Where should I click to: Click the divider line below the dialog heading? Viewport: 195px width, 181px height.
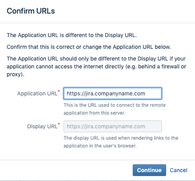(97, 23)
